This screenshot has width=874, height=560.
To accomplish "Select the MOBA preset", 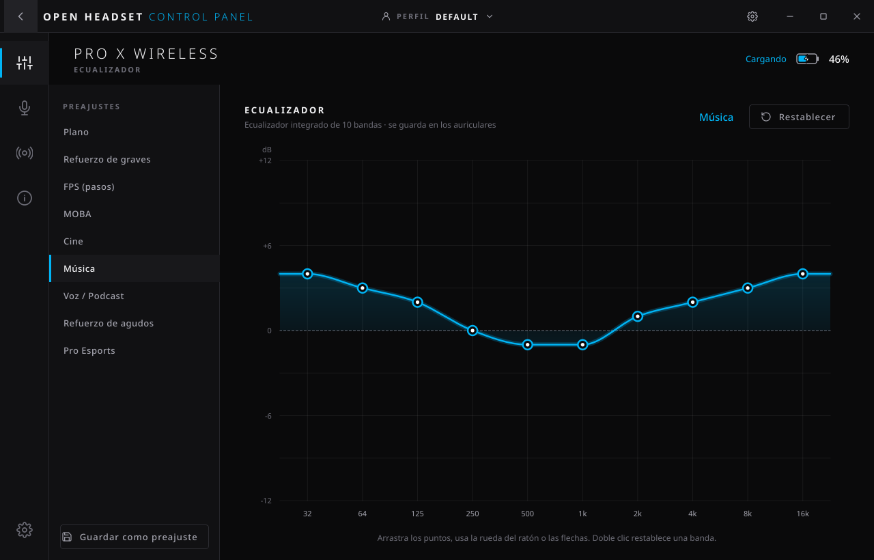I will [x=135, y=214].
